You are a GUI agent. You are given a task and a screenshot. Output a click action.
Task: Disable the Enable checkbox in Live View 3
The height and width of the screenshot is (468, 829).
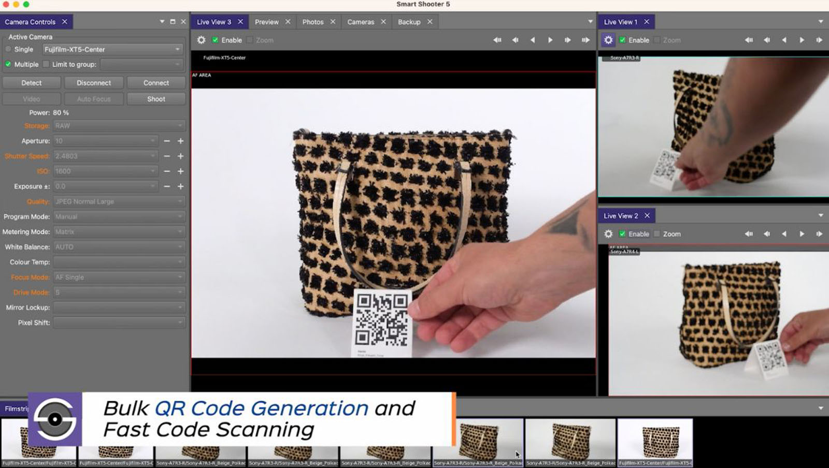click(x=216, y=40)
